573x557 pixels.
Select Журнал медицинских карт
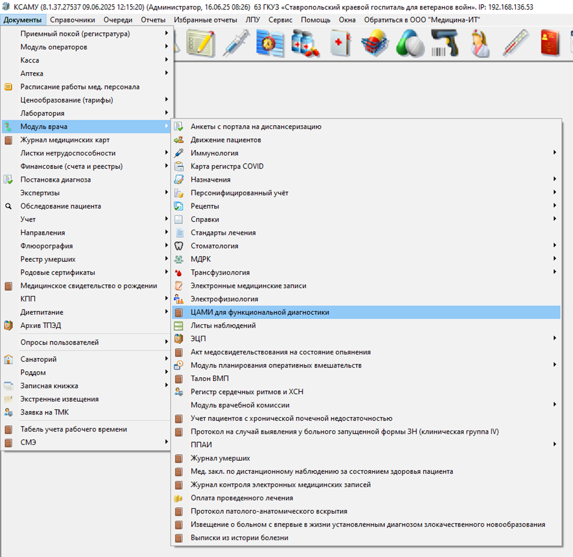click(x=86, y=140)
